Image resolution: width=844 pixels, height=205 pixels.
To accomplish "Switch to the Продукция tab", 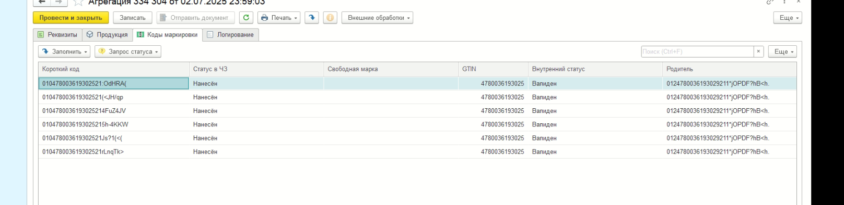I will (108, 35).
